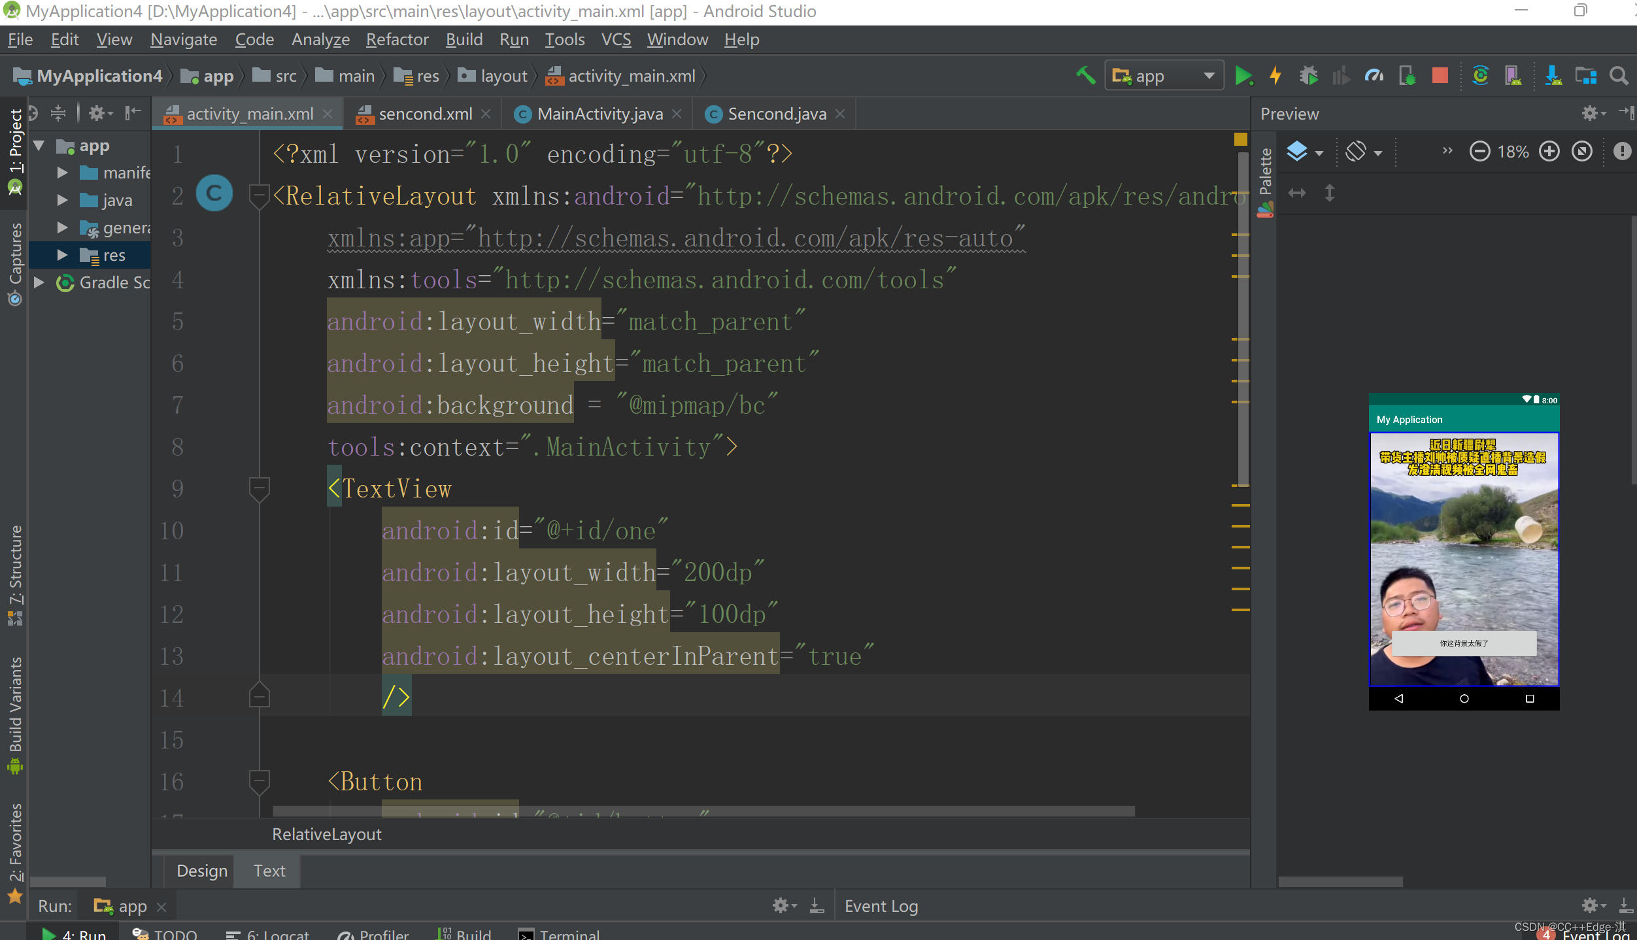1637x940 pixels.
Task: Run the app using the green Run button
Action: pyautogui.click(x=1244, y=75)
